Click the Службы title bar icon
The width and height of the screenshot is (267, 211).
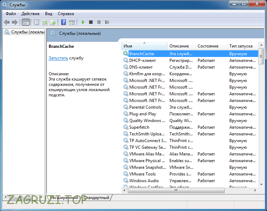pos(5,5)
